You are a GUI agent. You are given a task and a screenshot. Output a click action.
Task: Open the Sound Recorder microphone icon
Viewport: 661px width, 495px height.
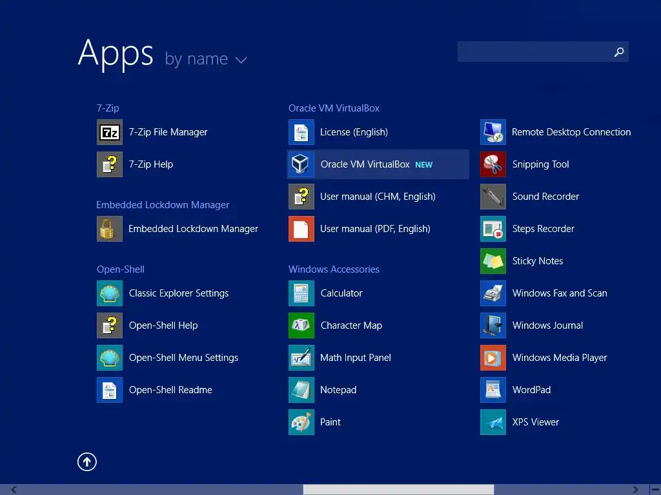tap(493, 197)
